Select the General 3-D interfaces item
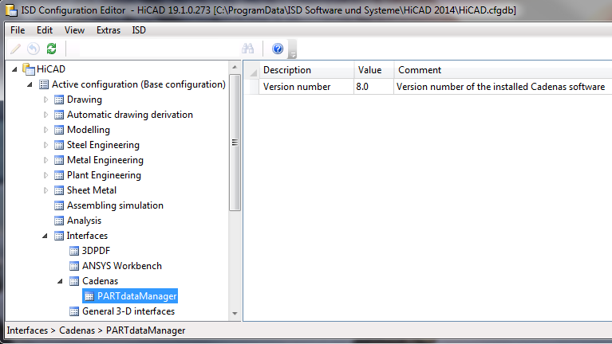 coord(128,311)
